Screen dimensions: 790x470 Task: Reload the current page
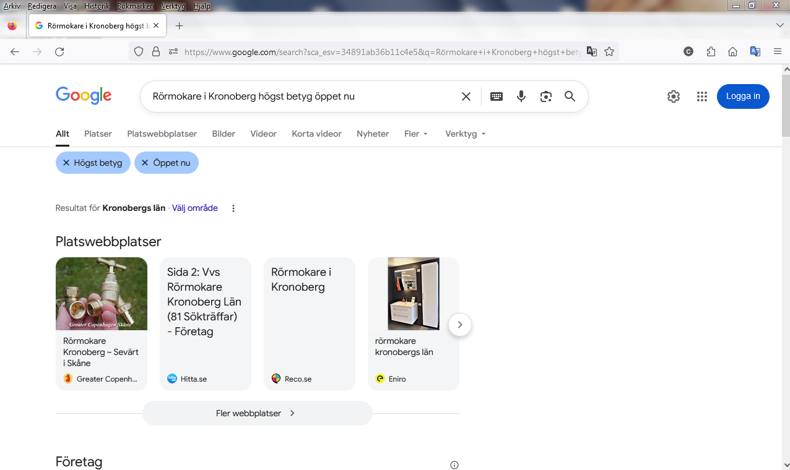click(59, 52)
